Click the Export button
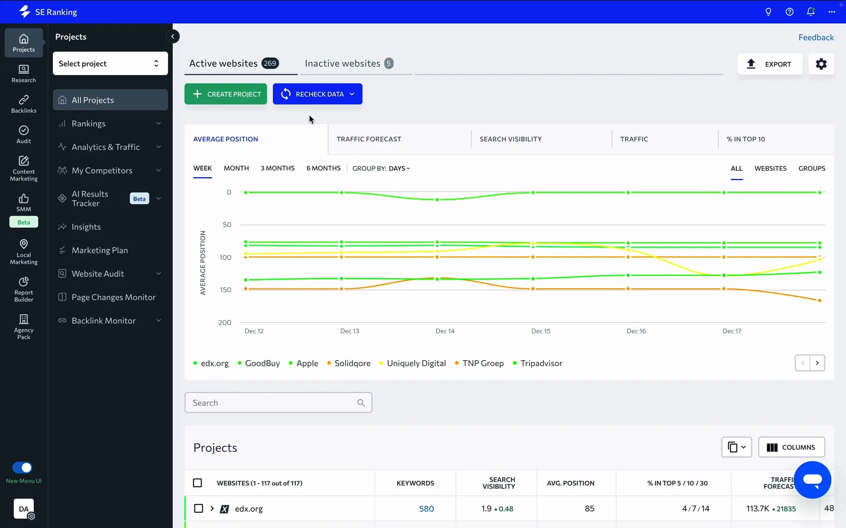Screen dimensions: 846x528 [770, 64]
